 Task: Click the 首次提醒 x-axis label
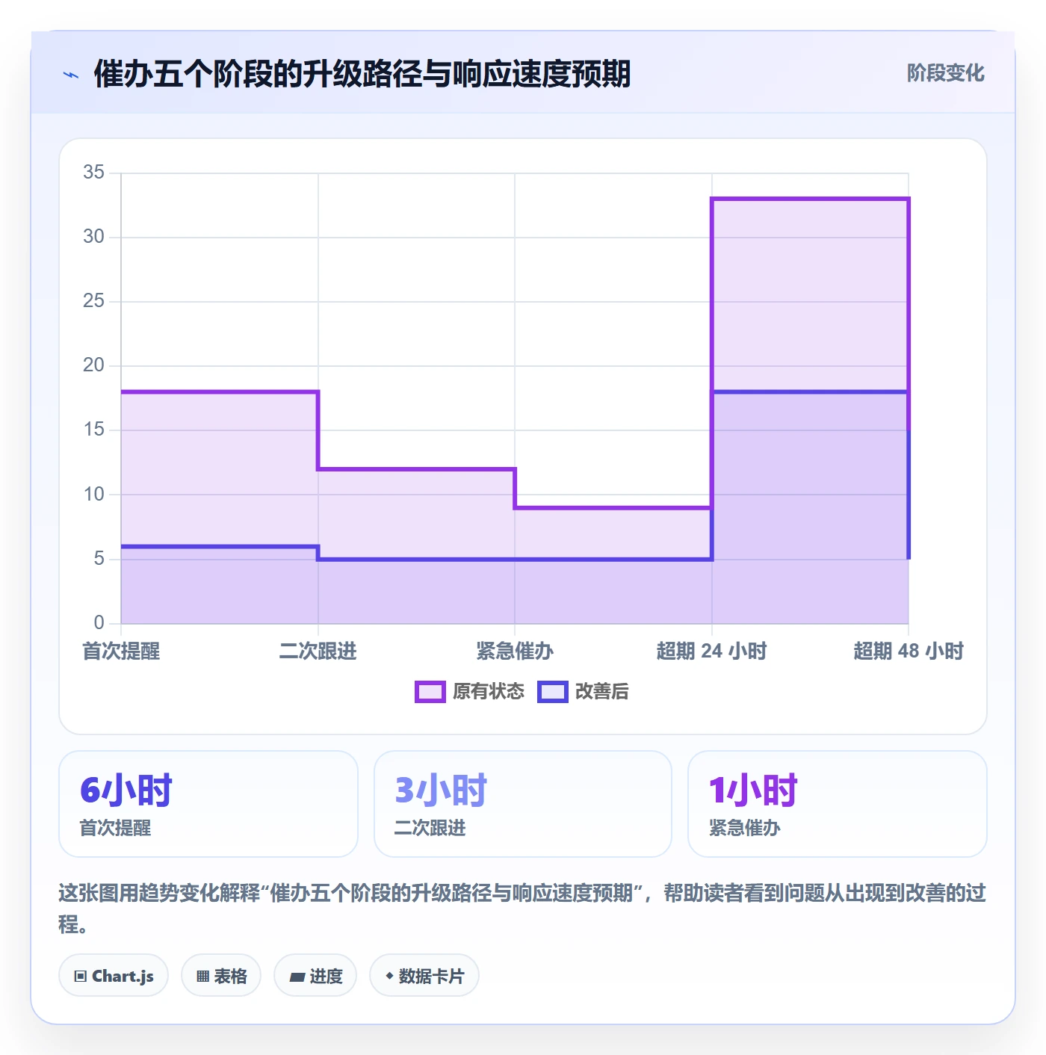(121, 652)
